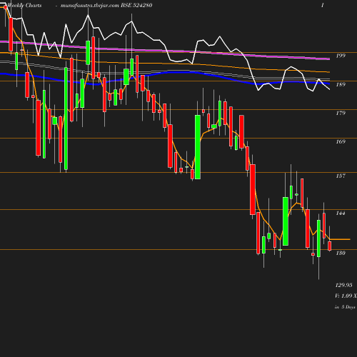This screenshot has width=357, height=357.
Task: Click the 'in 5 Days' label
Action: point(345,307)
